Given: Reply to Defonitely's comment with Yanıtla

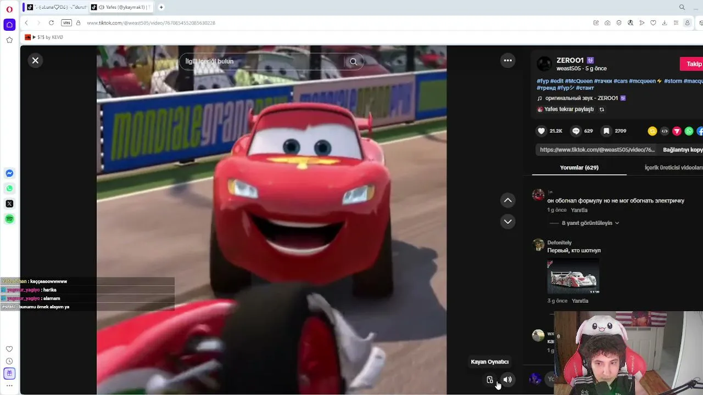Looking at the screenshot, I should [x=580, y=301].
